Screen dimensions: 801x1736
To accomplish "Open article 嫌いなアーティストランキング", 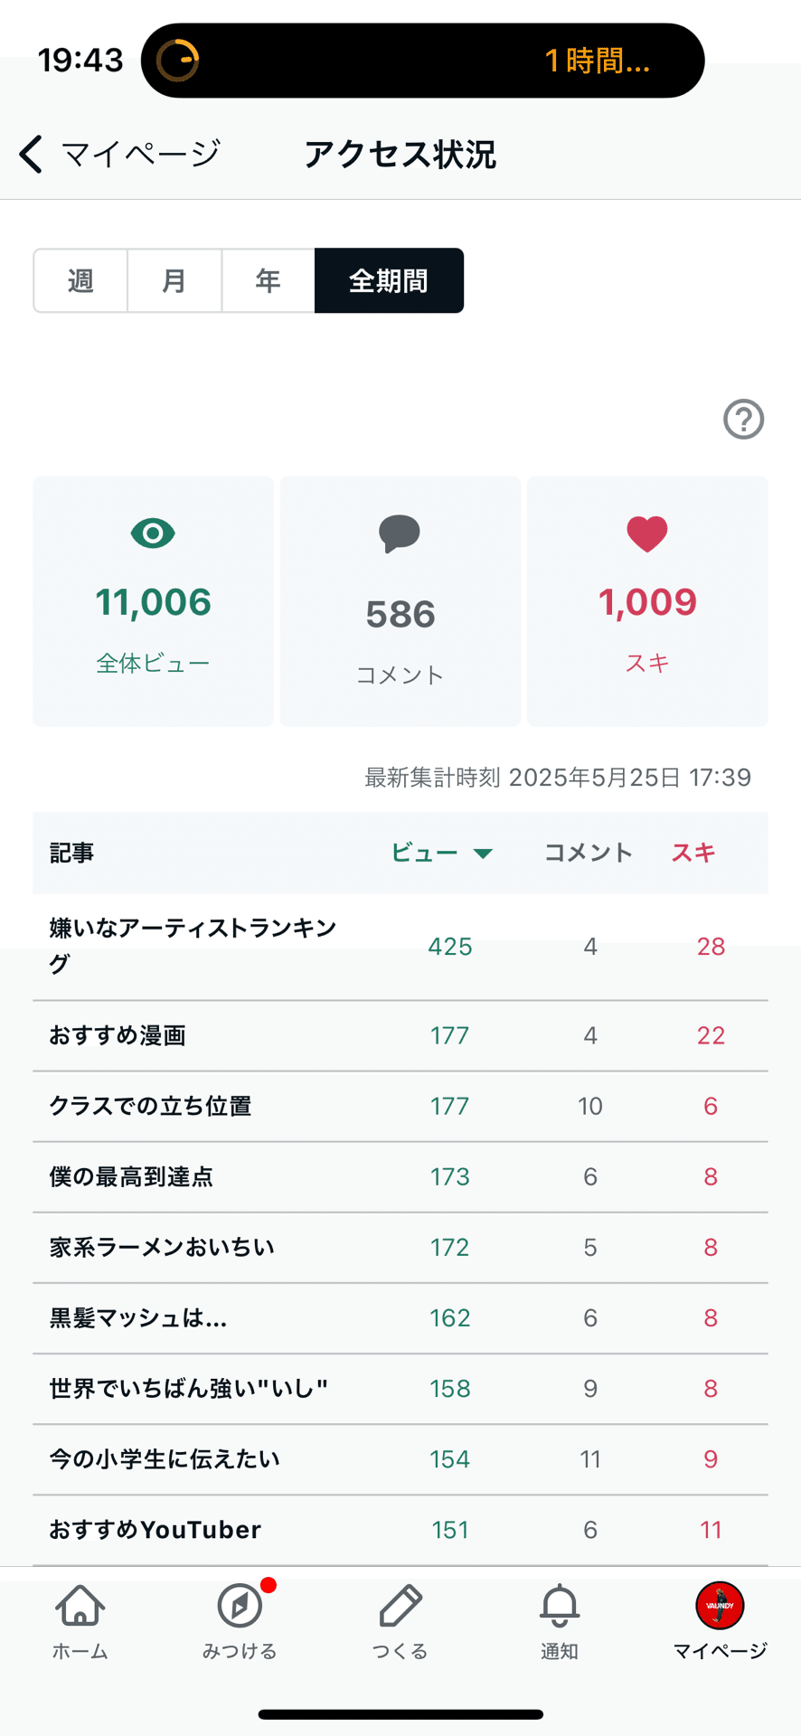I will [x=193, y=946].
